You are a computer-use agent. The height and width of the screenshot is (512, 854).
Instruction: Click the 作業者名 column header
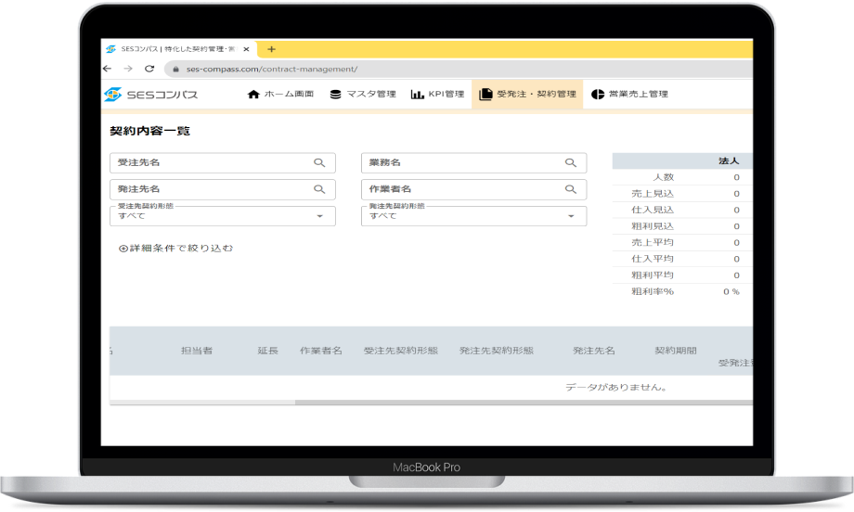321,351
